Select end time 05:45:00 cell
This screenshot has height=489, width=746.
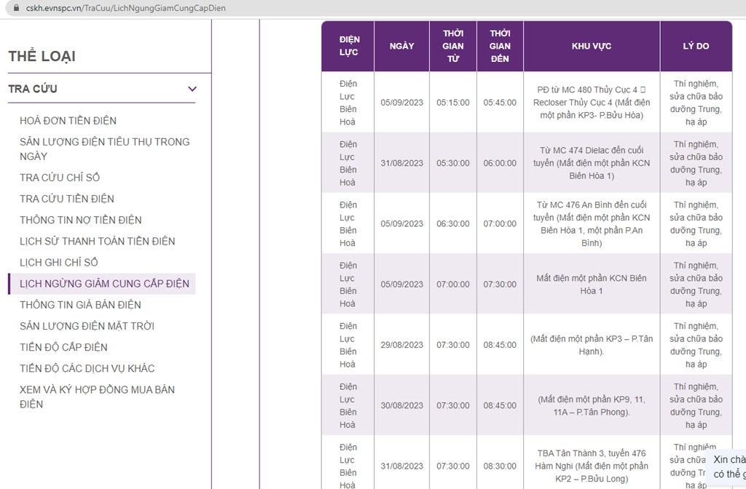coord(500,103)
